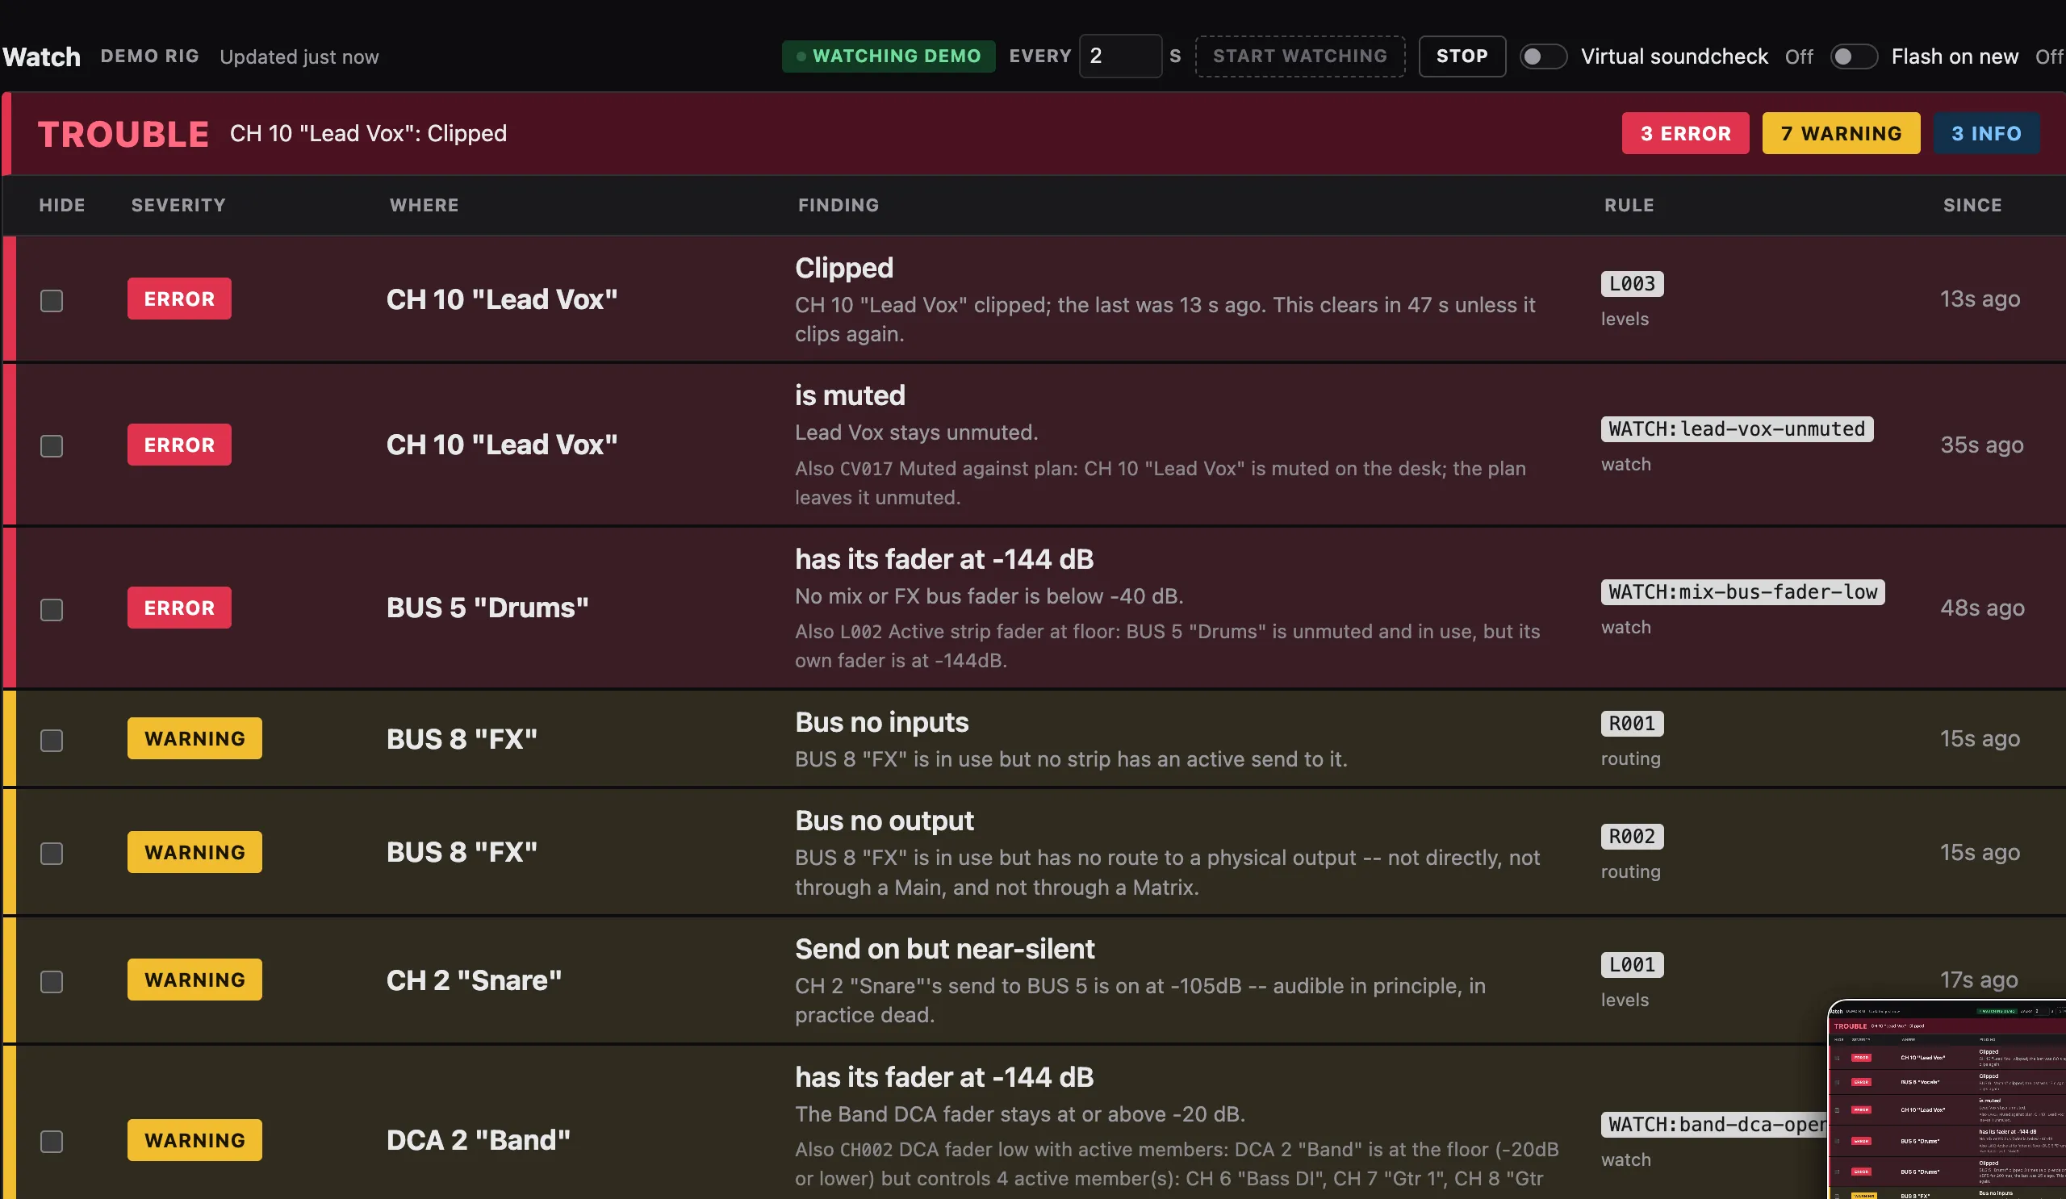2066x1199 pixels.
Task: Click the Watch page title
Action: click(x=42, y=57)
